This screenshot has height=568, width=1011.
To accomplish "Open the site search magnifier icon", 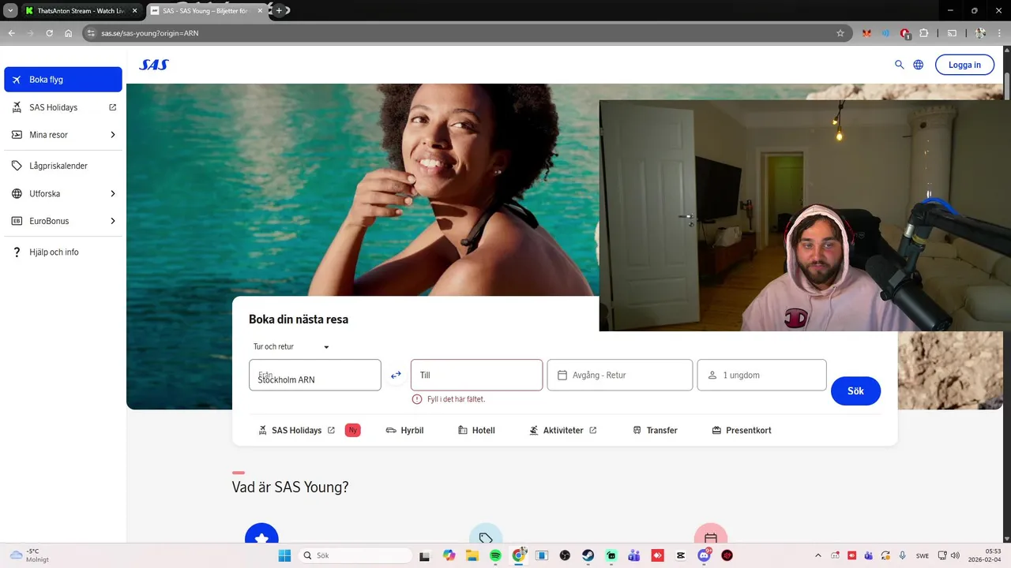I will [899, 65].
